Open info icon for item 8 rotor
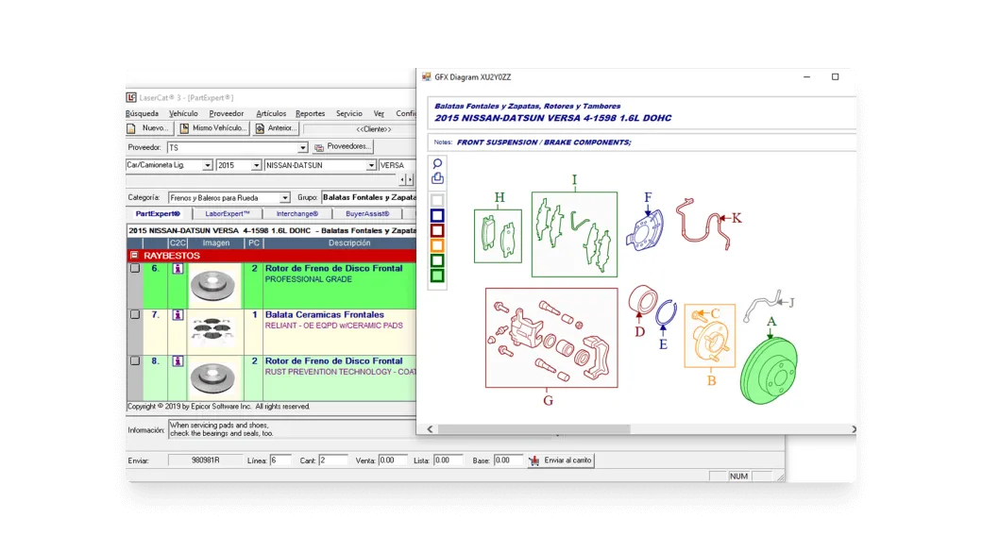This screenshot has height=552, width=982. coord(178,360)
